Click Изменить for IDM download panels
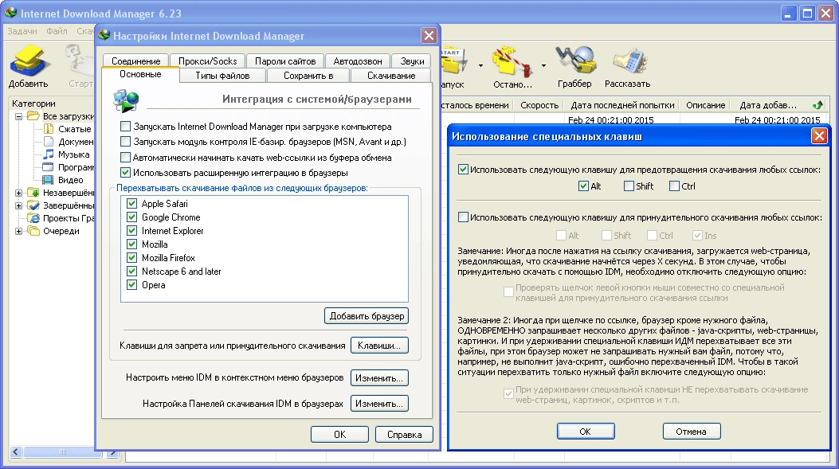839x469 pixels. pyautogui.click(x=379, y=404)
